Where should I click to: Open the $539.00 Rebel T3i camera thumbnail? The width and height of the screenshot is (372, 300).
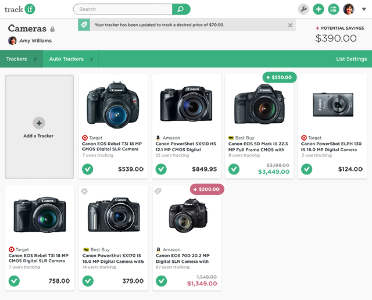(x=113, y=105)
